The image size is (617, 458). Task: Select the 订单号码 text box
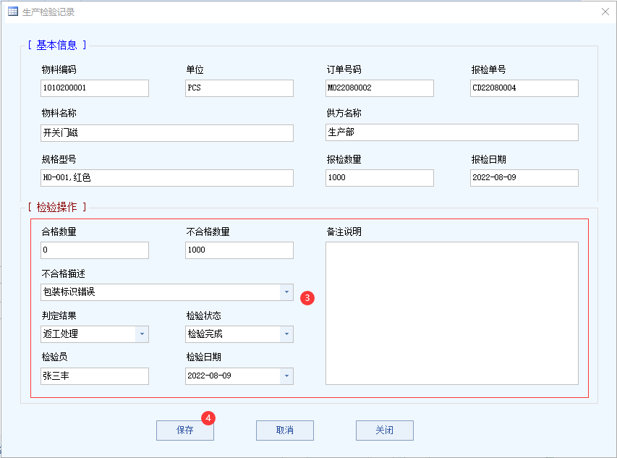[x=380, y=88]
